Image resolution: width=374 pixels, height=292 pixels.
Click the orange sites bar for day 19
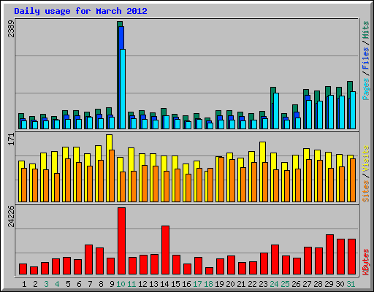pos(221,180)
